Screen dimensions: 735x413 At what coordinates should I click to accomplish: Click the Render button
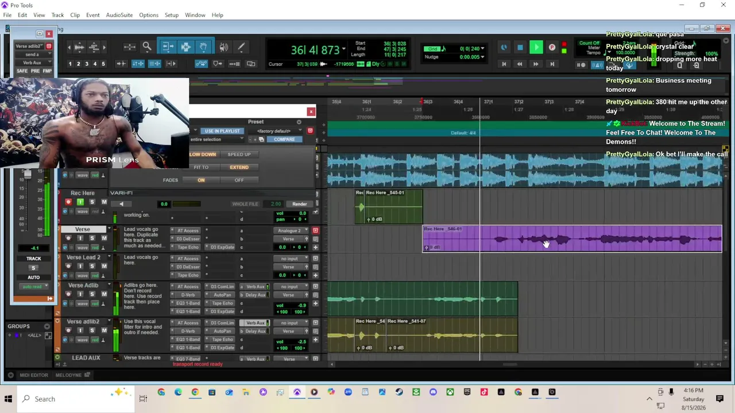point(299,204)
